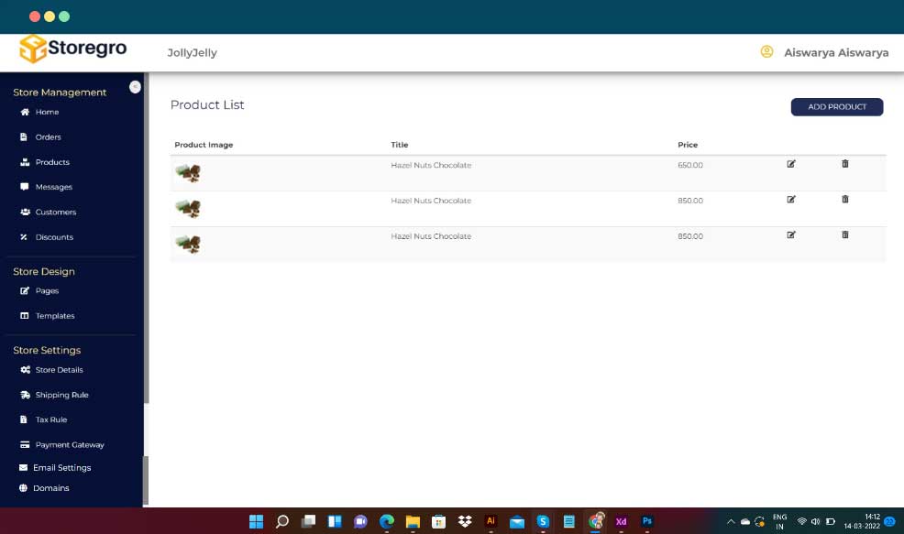This screenshot has height=534, width=904.
Task: Delete the third product in the list
Action: (x=845, y=235)
